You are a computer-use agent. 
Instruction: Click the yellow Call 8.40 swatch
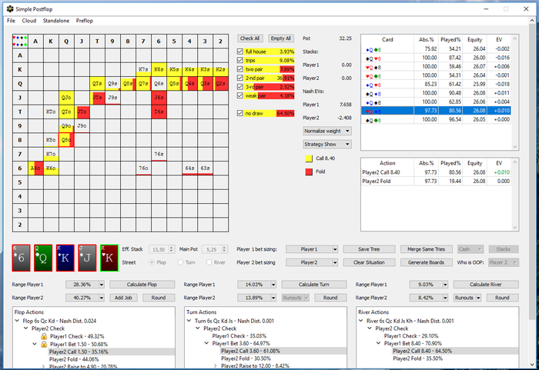[x=309, y=158]
